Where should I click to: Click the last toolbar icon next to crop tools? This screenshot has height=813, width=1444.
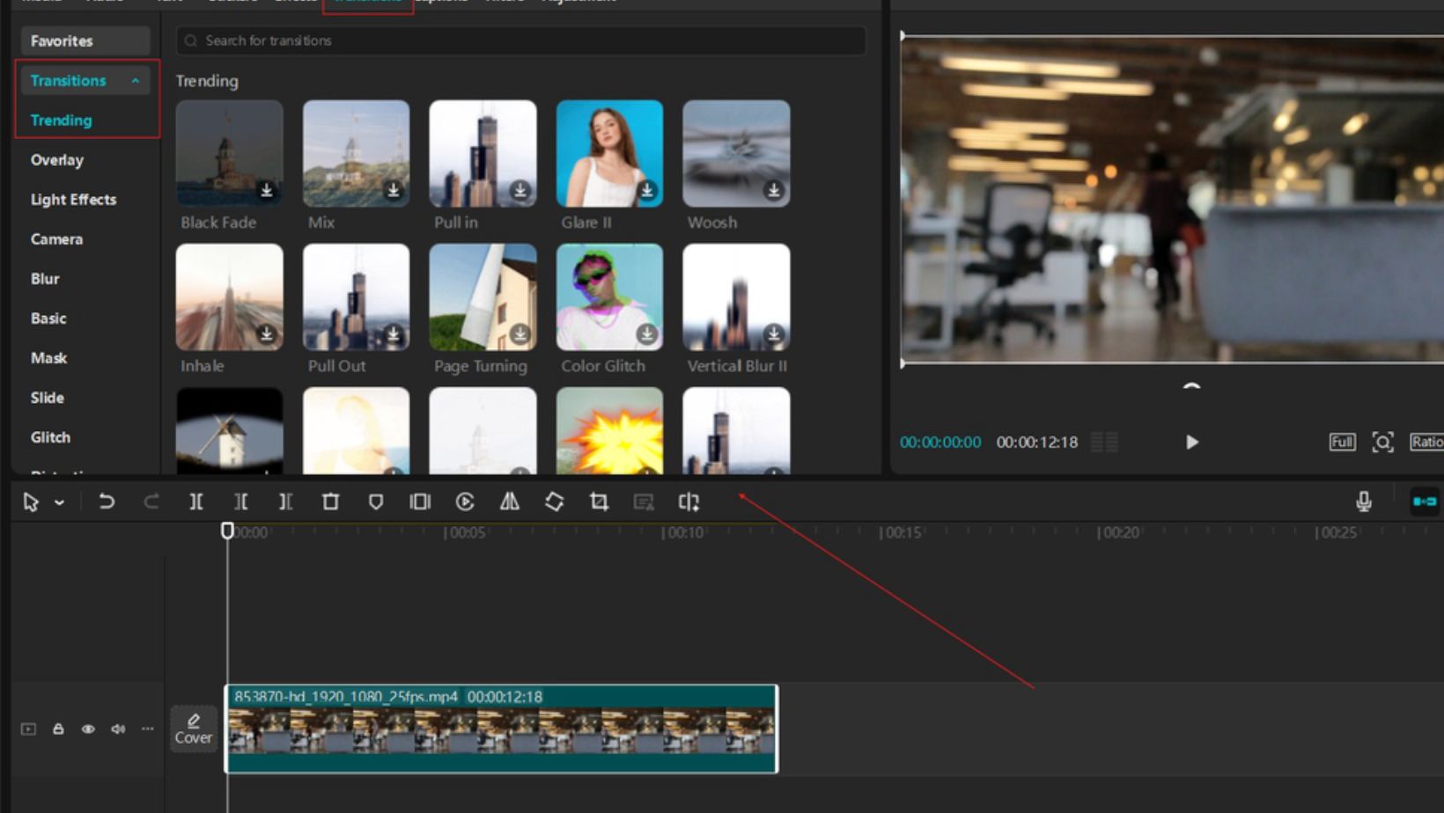(689, 502)
